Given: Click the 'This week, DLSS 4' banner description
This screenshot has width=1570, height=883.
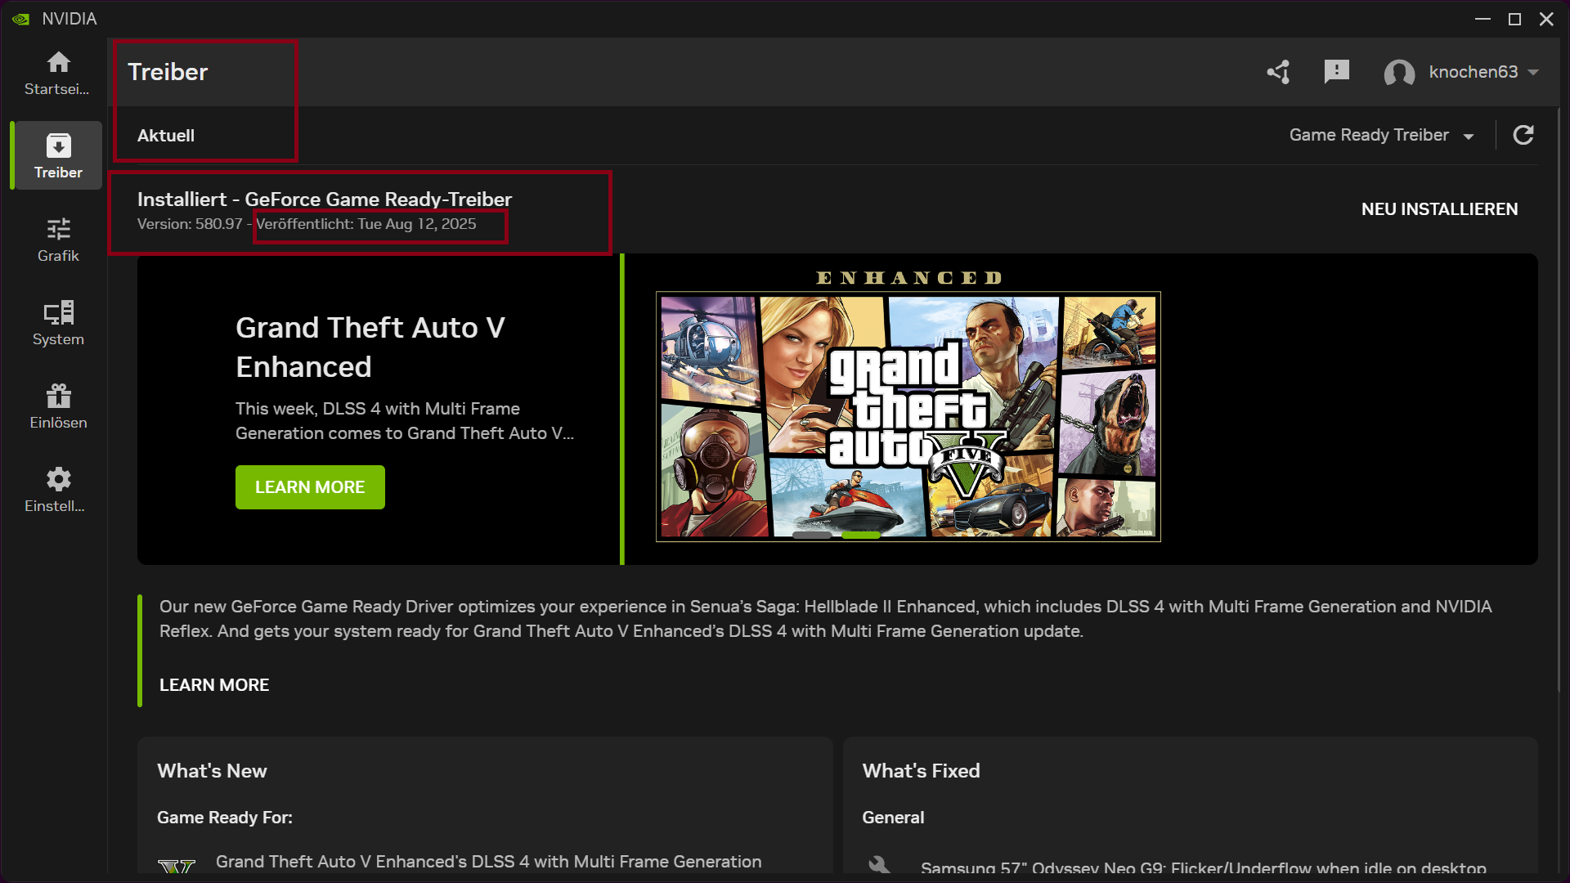Looking at the screenshot, I should [405, 421].
